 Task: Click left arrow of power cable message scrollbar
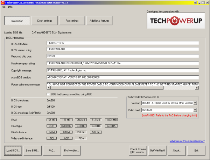coord(49,87)
